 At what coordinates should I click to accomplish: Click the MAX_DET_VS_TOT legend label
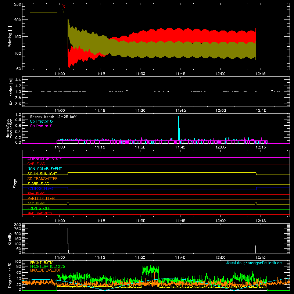coord(46,270)
